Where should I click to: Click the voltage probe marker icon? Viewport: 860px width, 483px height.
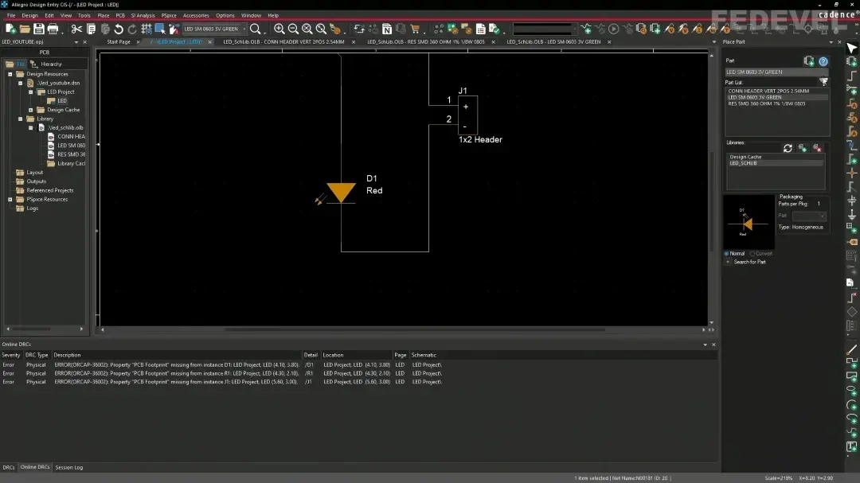[669, 29]
